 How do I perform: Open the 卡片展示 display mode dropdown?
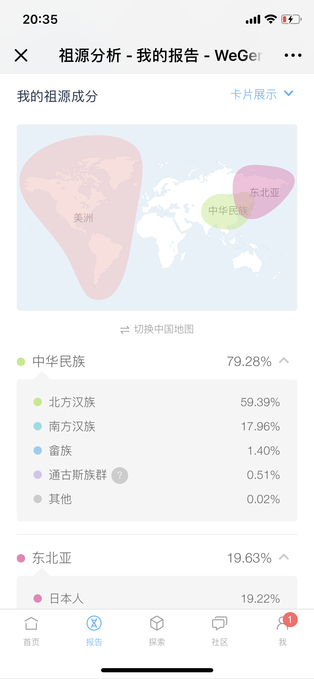tap(262, 94)
